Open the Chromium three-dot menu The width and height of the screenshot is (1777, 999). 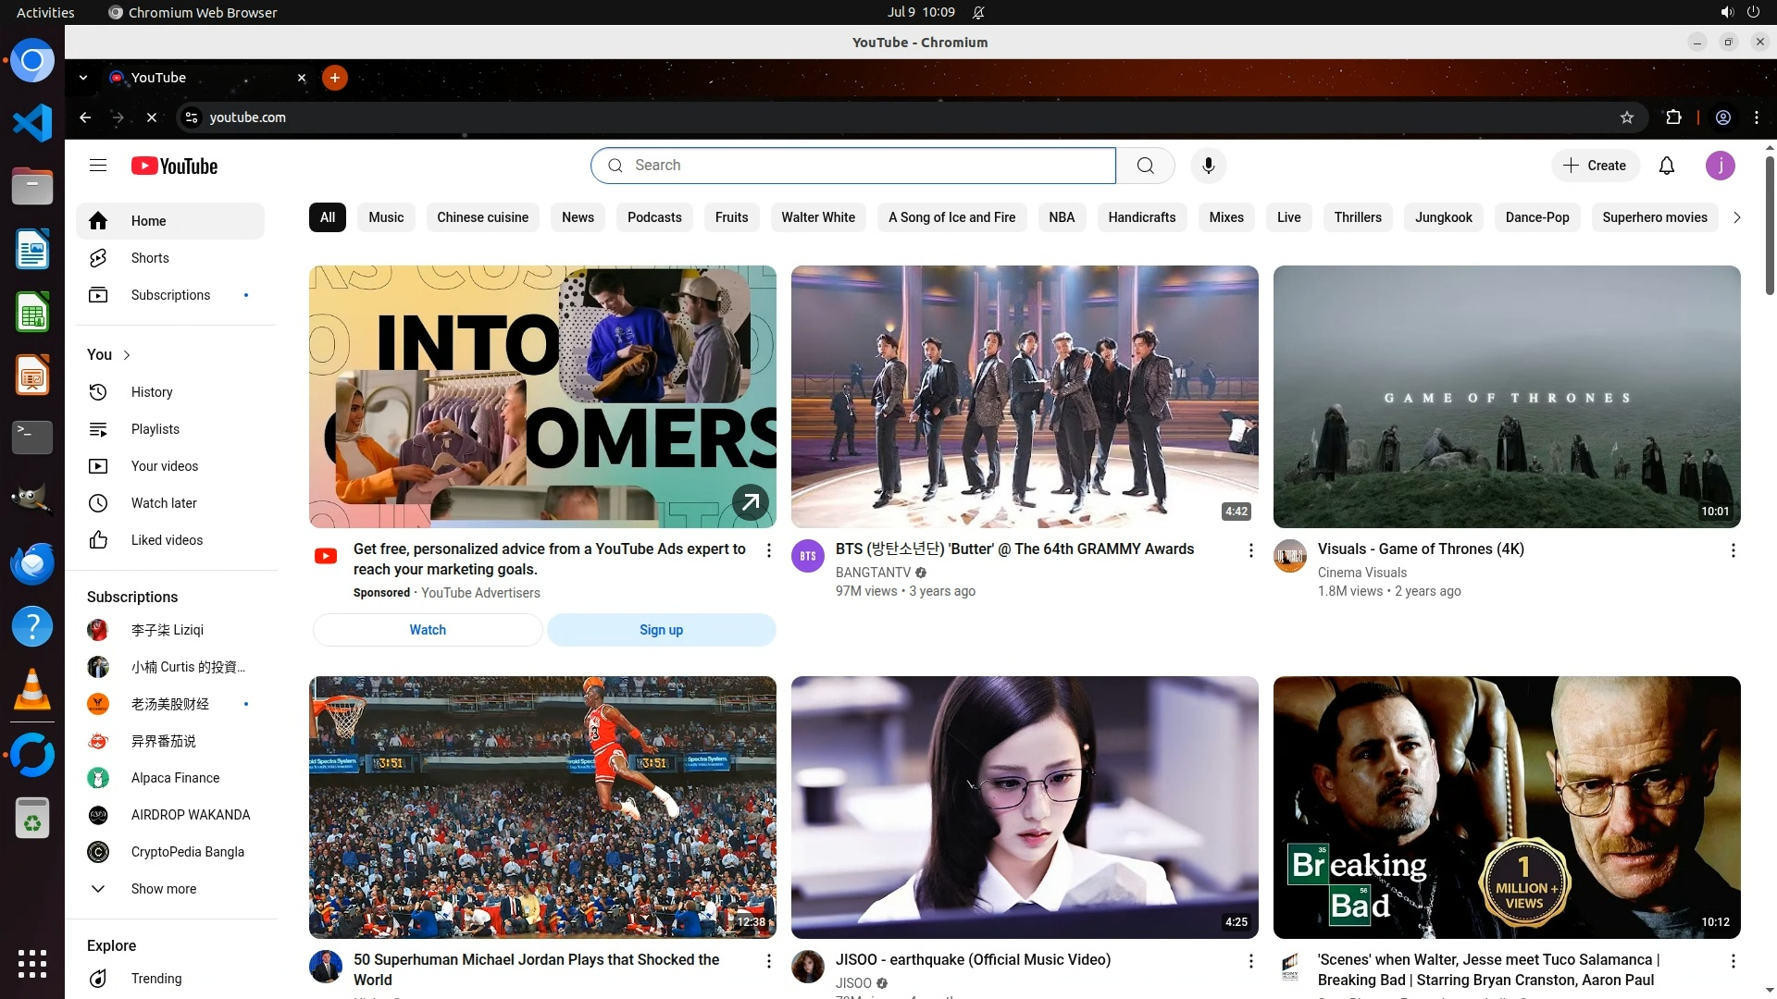pos(1757,117)
